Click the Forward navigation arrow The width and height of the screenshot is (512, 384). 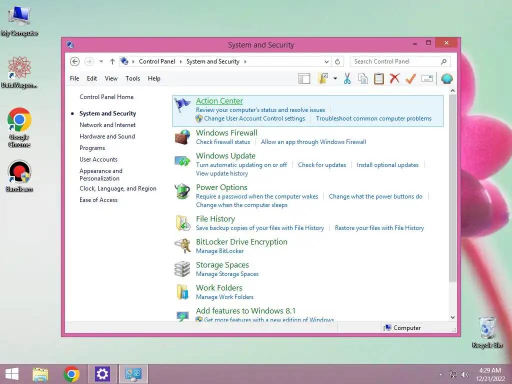[89, 61]
